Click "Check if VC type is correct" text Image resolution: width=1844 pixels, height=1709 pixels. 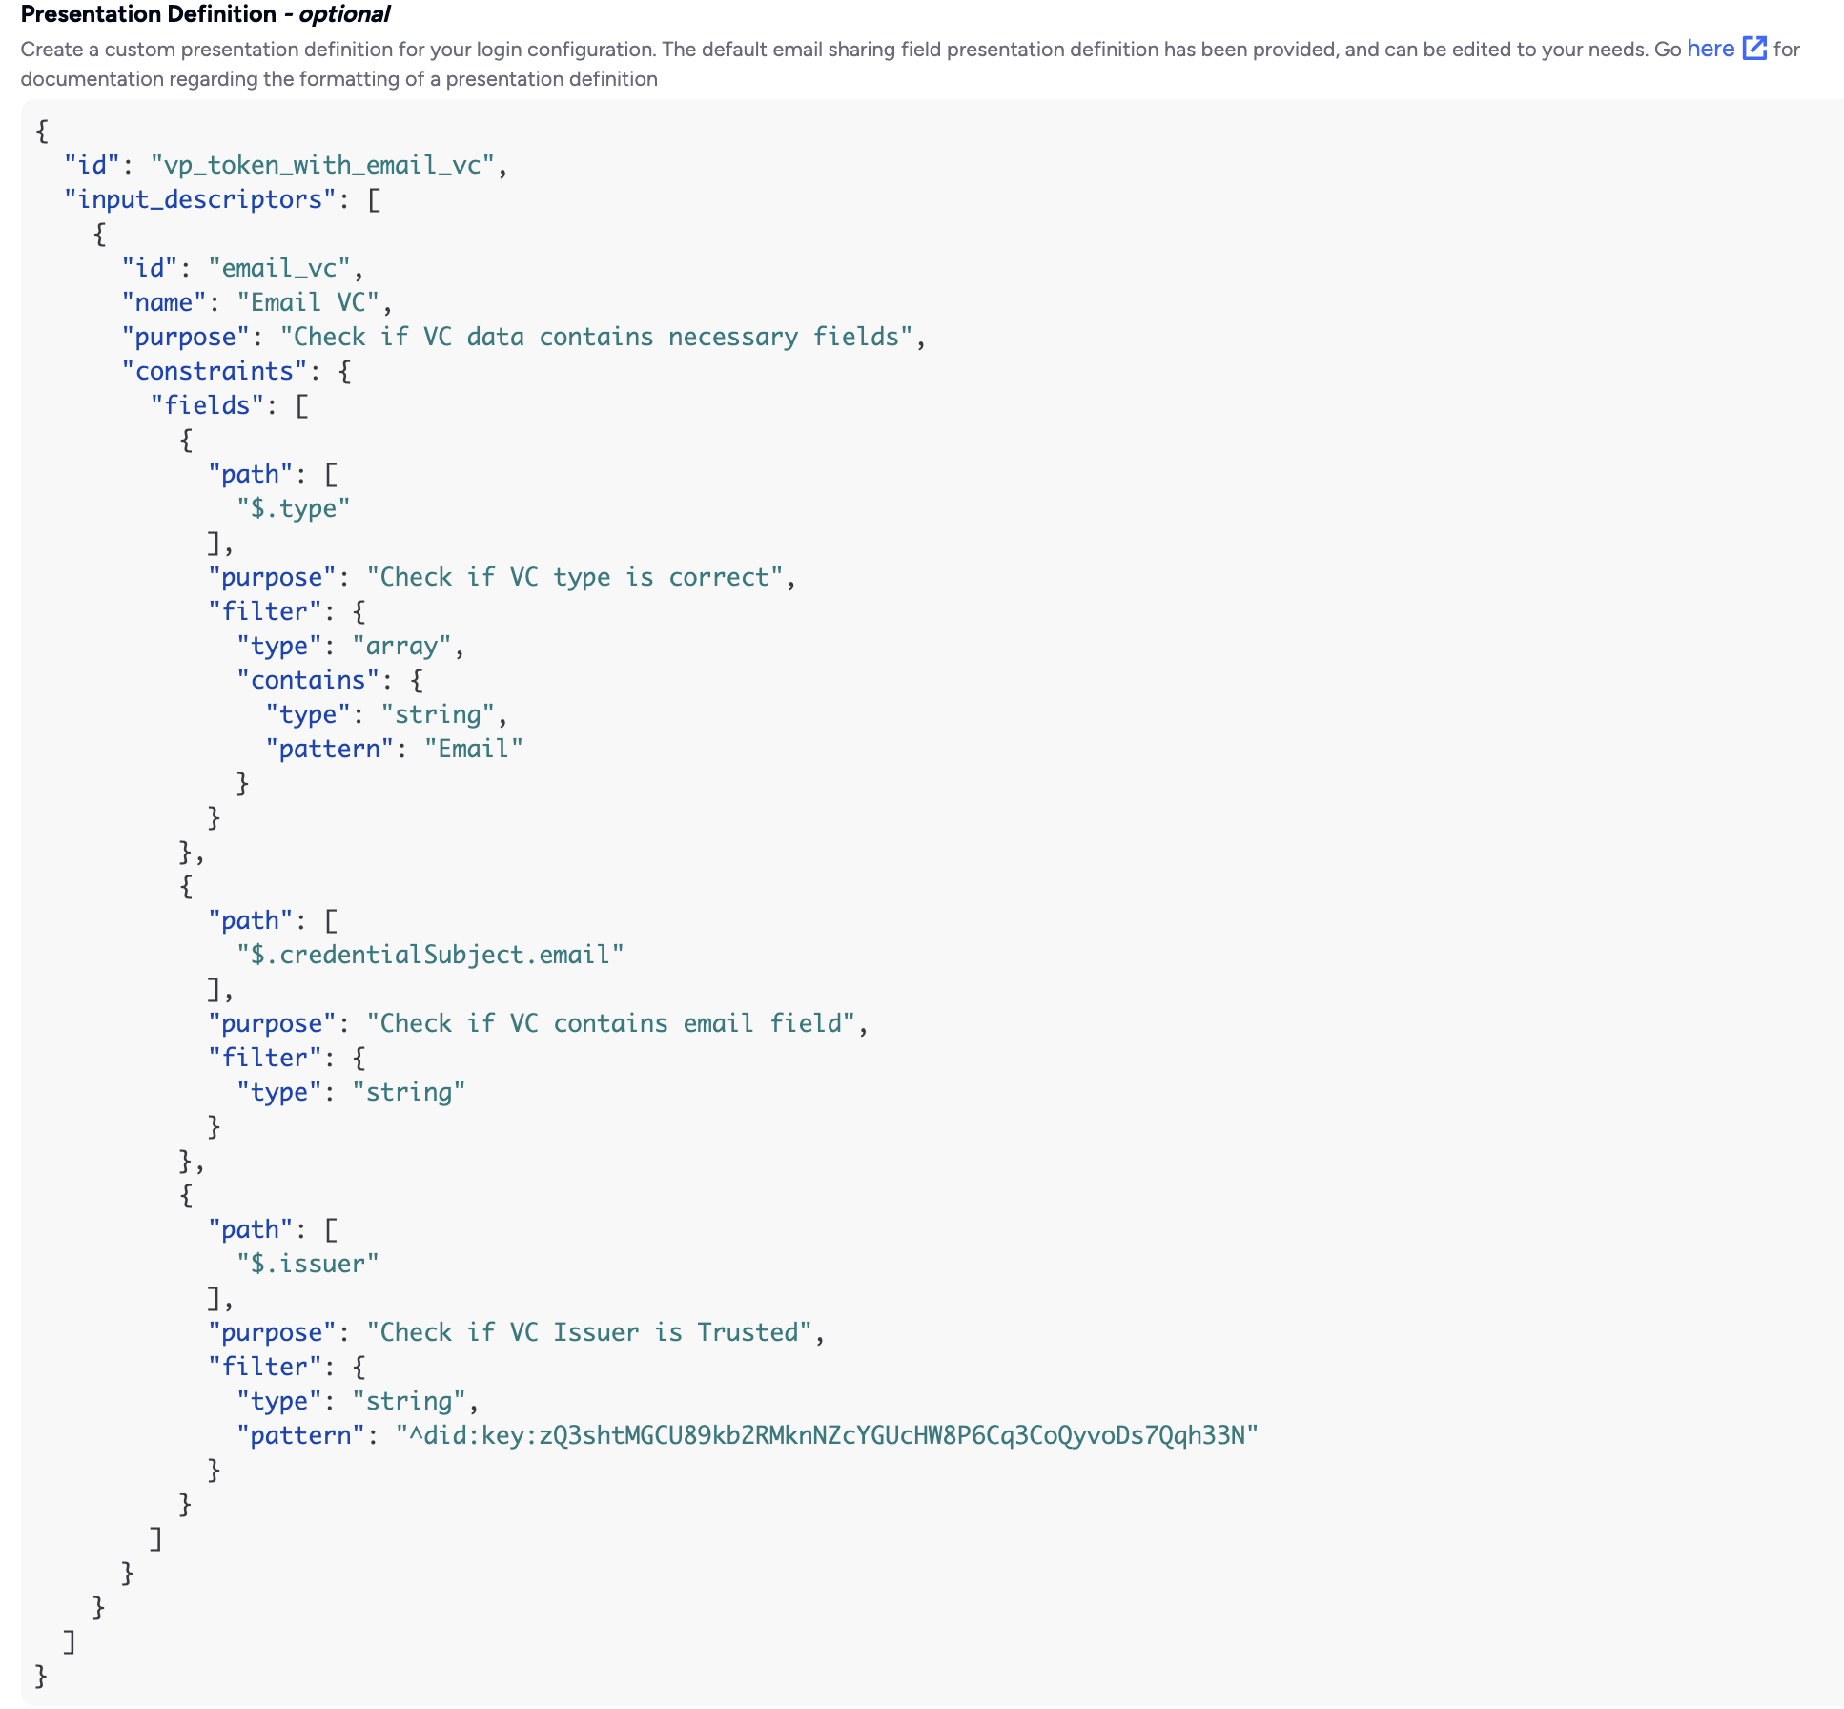[574, 577]
